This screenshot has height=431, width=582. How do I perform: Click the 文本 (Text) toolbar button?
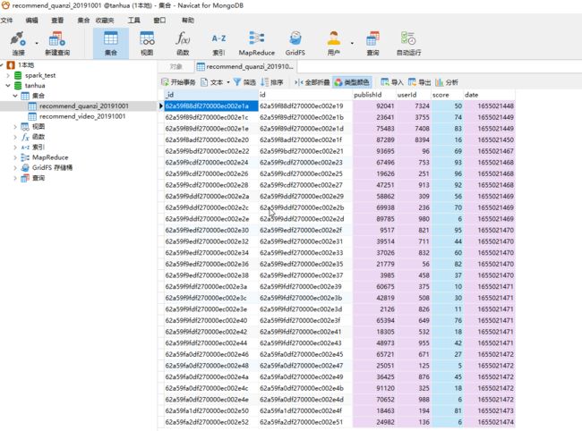point(212,82)
